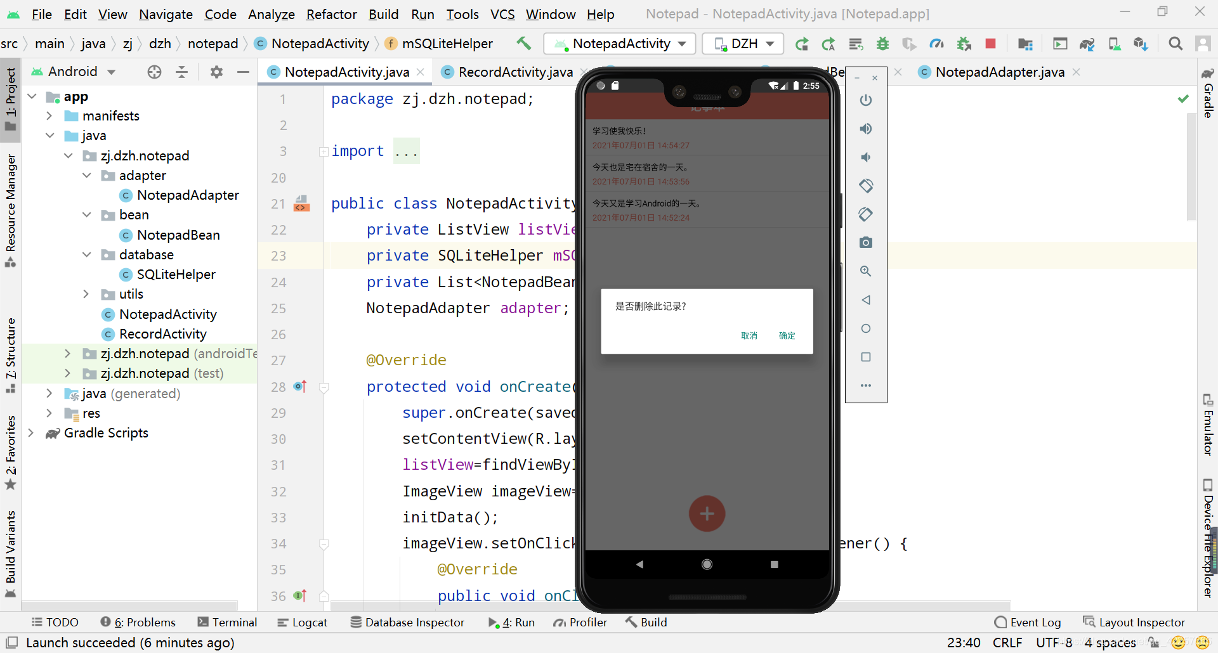This screenshot has height=653, width=1218.
Task: Click the project panel settings gear
Action: click(216, 72)
